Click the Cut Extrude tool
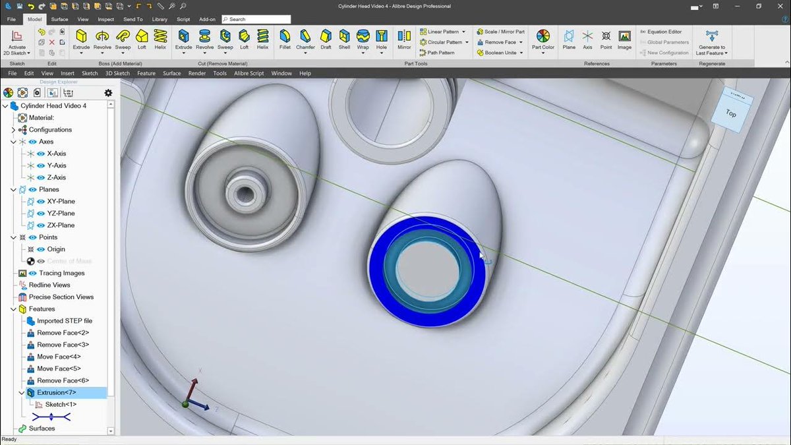The height and width of the screenshot is (445, 791). (184, 40)
